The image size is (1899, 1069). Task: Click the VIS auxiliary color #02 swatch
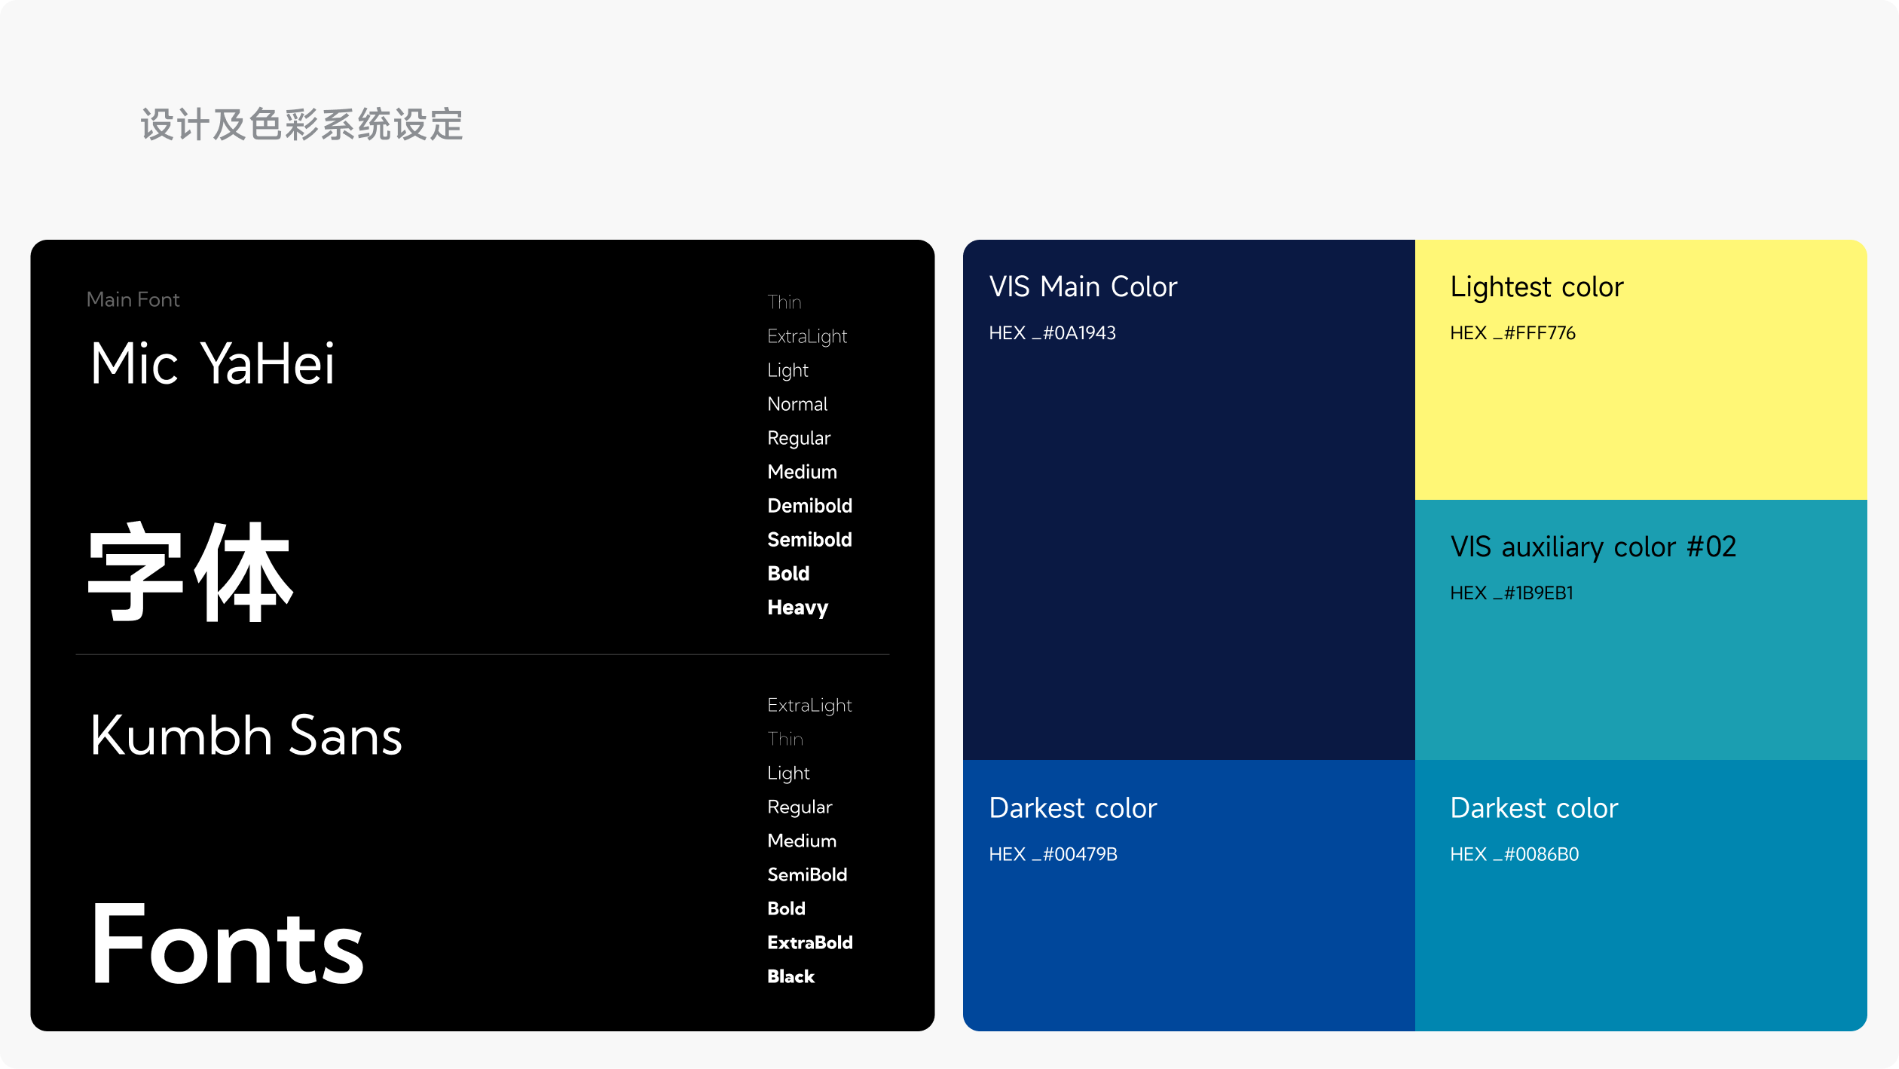1641,671
